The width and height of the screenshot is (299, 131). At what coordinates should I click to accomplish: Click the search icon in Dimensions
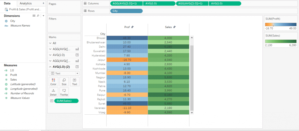point(38,16)
